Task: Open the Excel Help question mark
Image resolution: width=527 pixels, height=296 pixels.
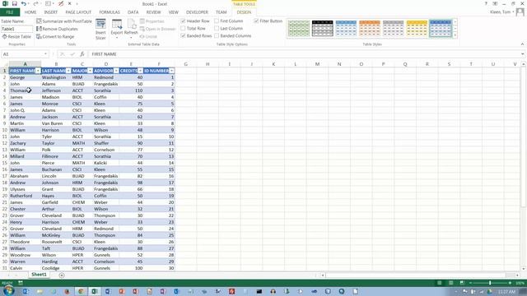Action: tap(486, 3)
